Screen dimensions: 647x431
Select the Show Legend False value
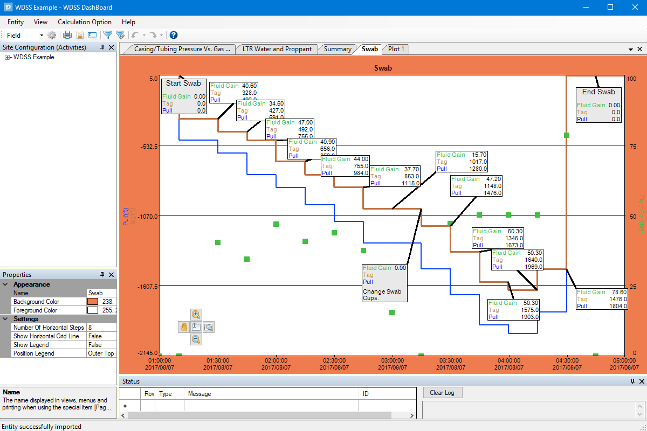coord(101,345)
